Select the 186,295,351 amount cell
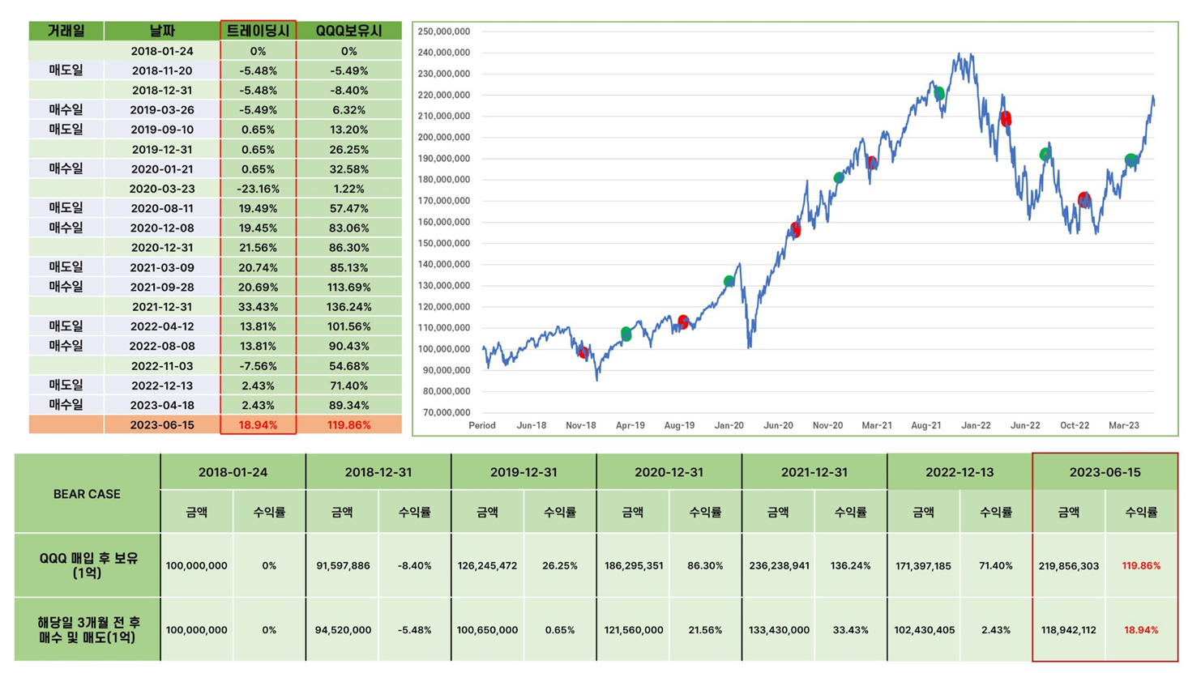1201x673 pixels. tap(633, 566)
